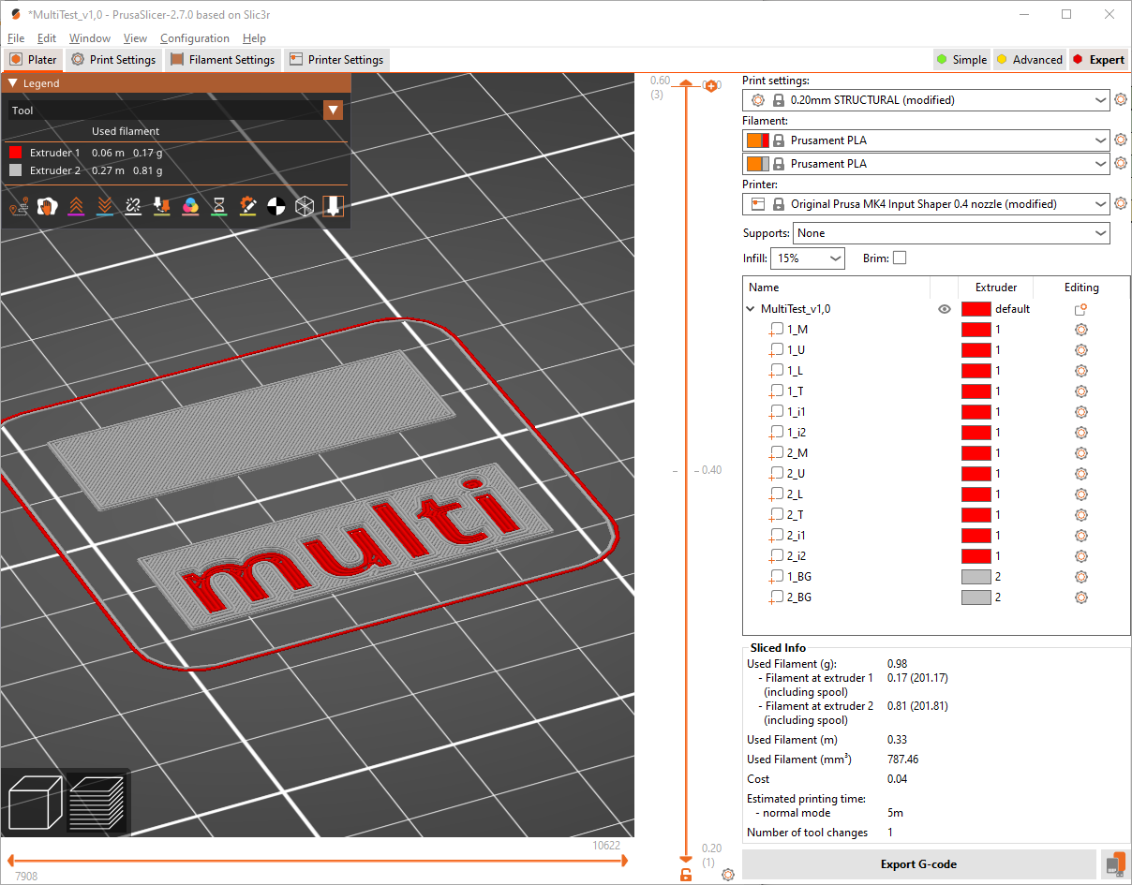
Task: Switch to the Filament Settings tab
Action: (x=223, y=59)
